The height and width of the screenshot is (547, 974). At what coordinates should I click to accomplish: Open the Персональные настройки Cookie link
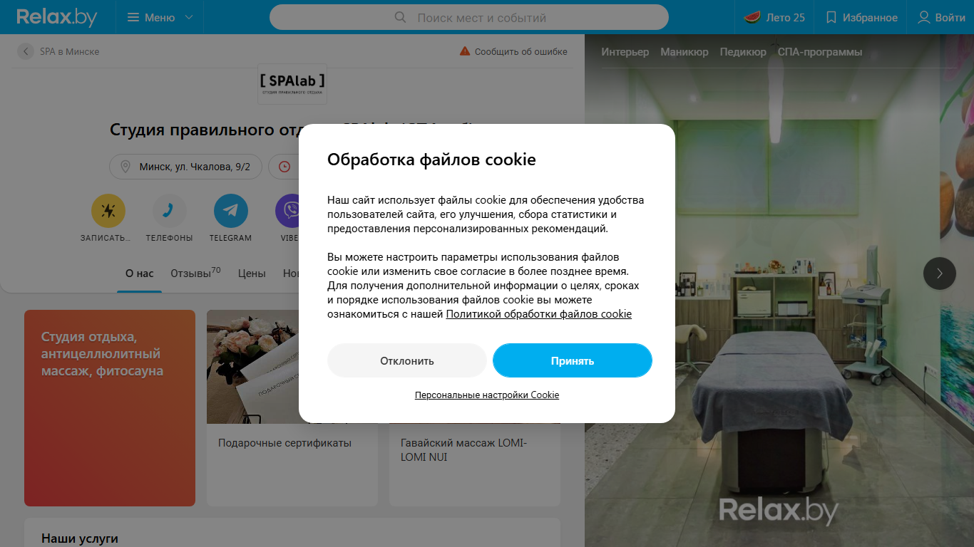487,395
